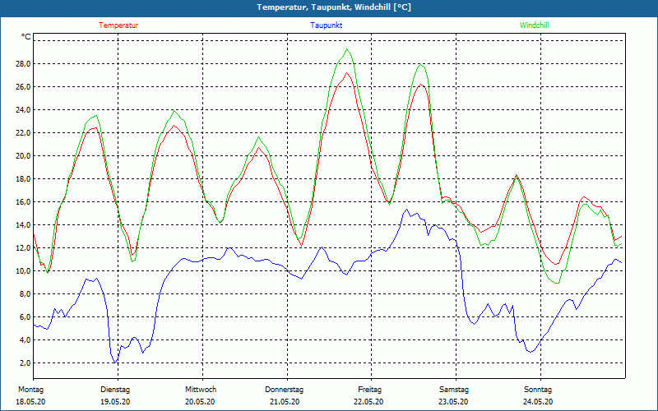This screenshot has height=411, width=658.
Task: Select the Freitag day label
Action: [x=369, y=390]
